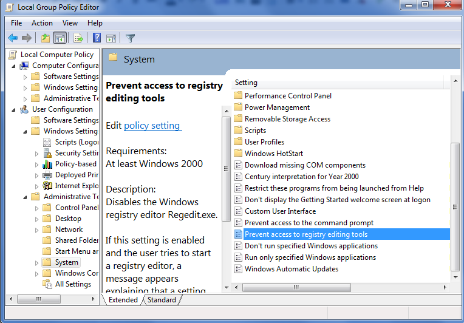This screenshot has width=464, height=323.
Task: Expand the Control Panel tree folder
Action: coord(36,208)
